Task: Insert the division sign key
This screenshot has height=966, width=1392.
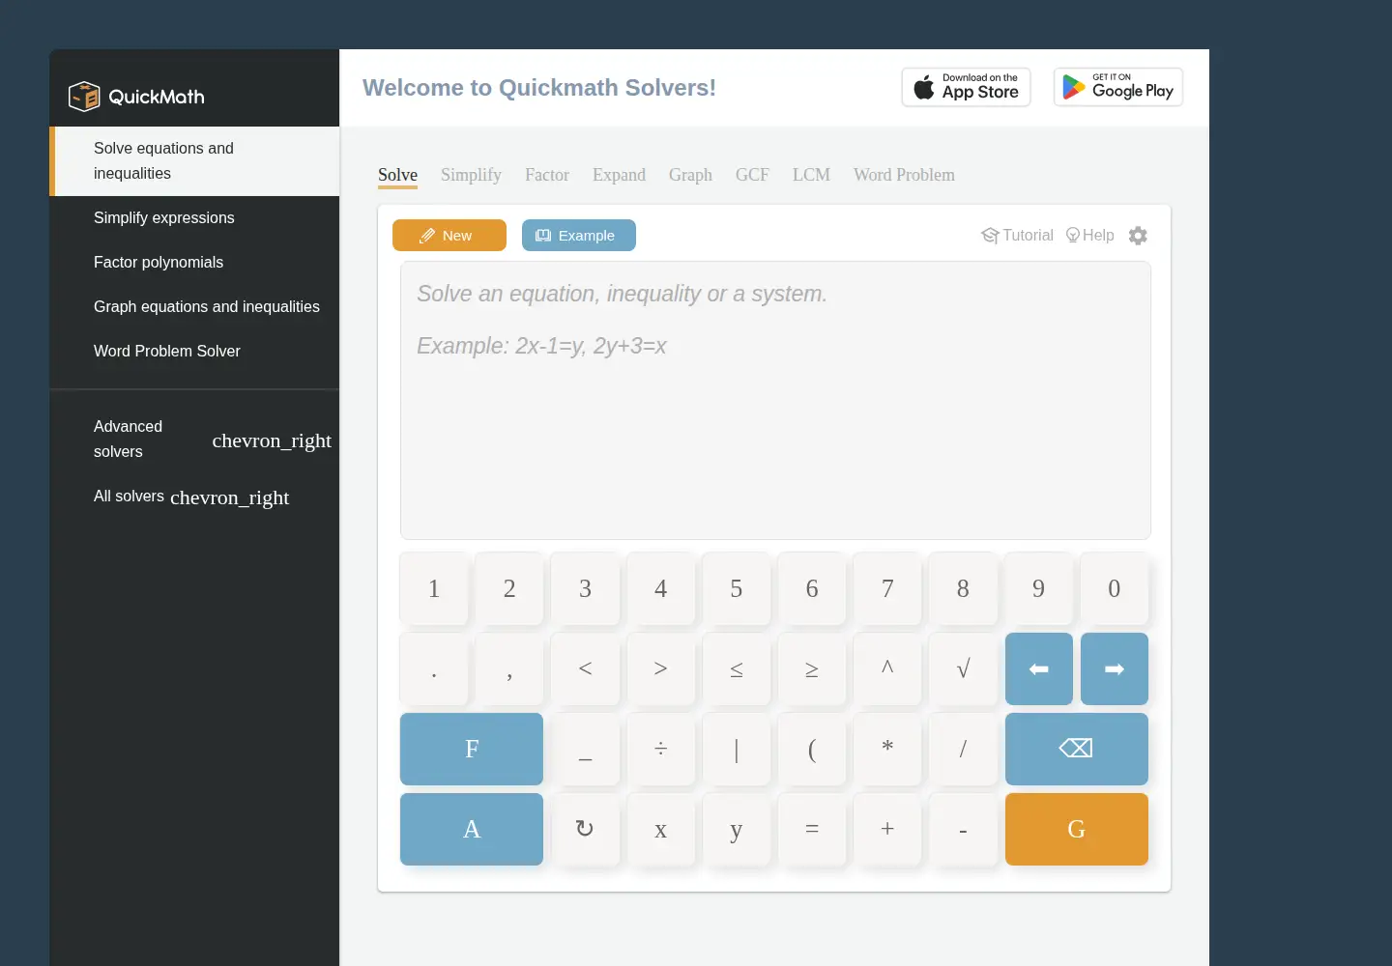Action: (660, 749)
